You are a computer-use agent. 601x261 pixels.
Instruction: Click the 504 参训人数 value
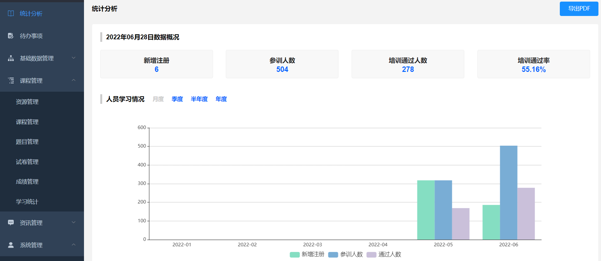[282, 69]
